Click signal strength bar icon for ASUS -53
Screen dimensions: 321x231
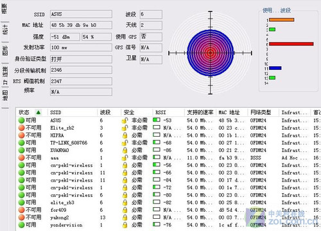[157, 120]
